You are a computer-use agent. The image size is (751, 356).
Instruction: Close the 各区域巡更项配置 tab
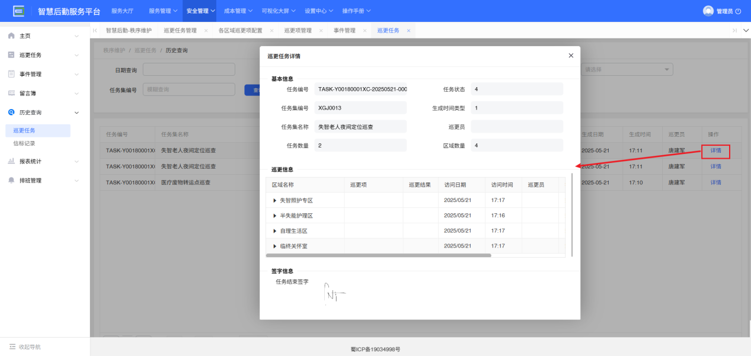point(271,30)
